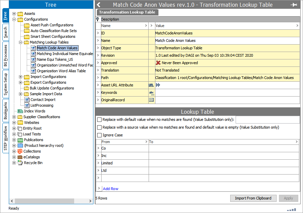Switch to the Search side tab
Image resolution: width=303 pixels, height=213 pixels.
click(x=5, y=32)
